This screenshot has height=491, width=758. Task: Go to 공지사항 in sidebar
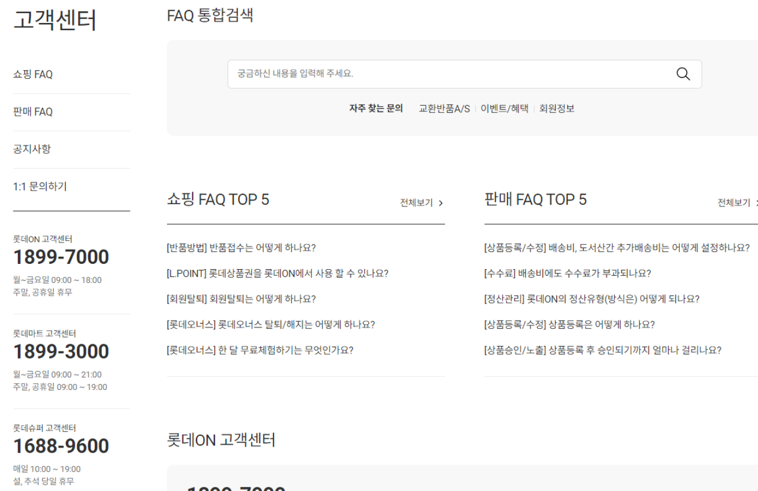pyautogui.click(x=32, y=149)
